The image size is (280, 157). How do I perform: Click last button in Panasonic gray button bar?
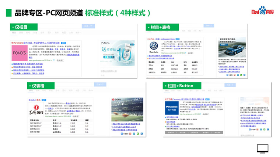coord(217,132)
